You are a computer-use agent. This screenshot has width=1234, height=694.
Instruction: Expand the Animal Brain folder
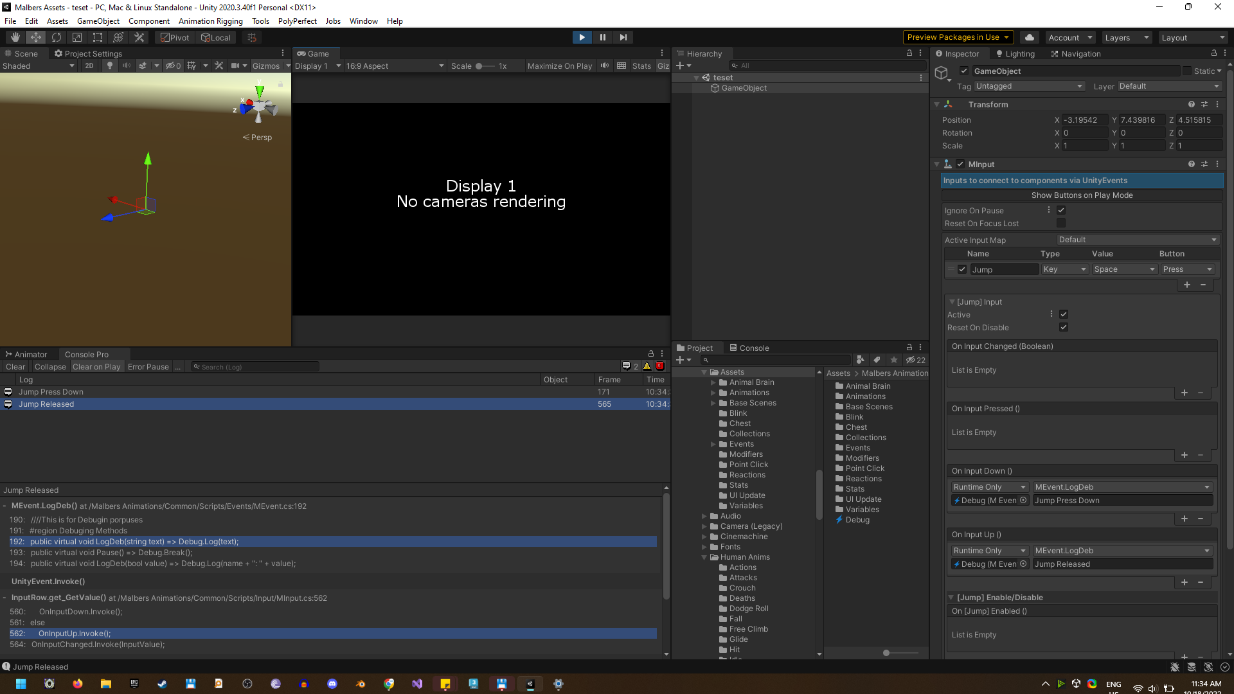[x=713, y=382]
